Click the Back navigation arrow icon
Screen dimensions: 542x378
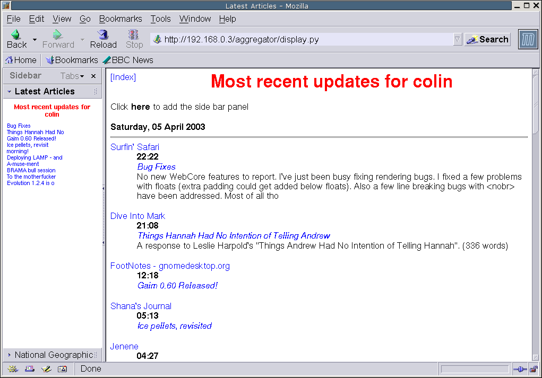click(16, 34)
